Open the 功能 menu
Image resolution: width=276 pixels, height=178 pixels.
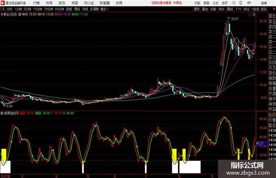197,3
